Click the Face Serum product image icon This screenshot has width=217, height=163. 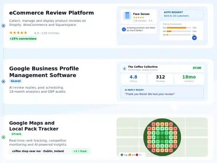[x=127, y=16]
